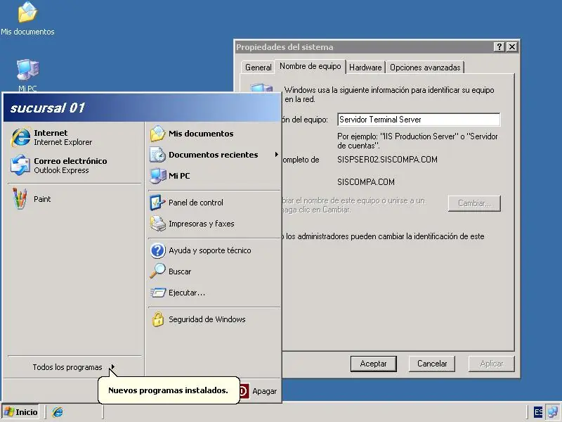562x422 pixels.
Task: Open Impresoras y faxes icon
Action: (x=157, y=224)
